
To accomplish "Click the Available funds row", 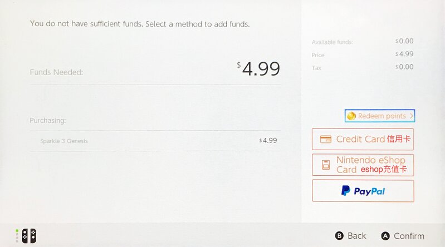I will pyautogui.click(x=362, y=42).
